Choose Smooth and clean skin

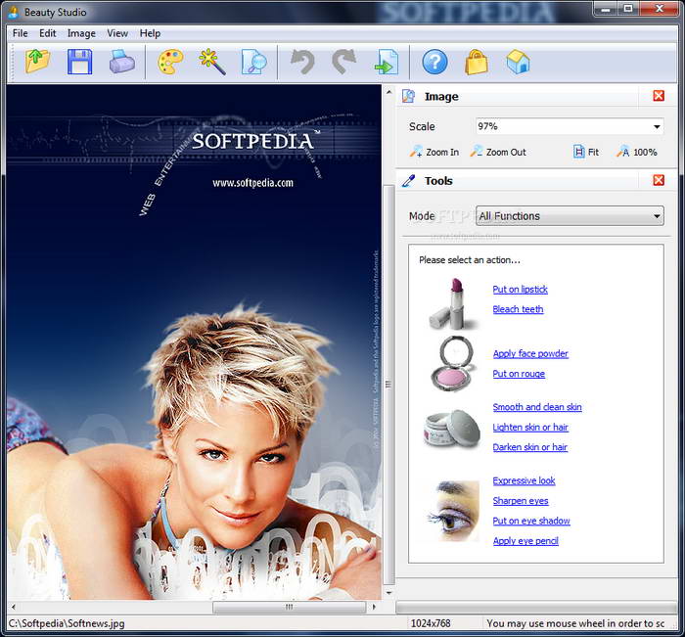click(x=537, y=407)
